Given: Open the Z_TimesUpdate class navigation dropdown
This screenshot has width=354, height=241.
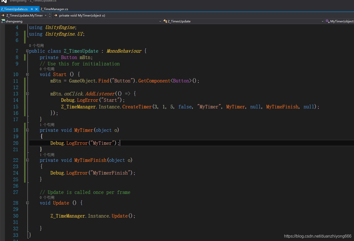Looking at the screenshot, I should point(323,21).
